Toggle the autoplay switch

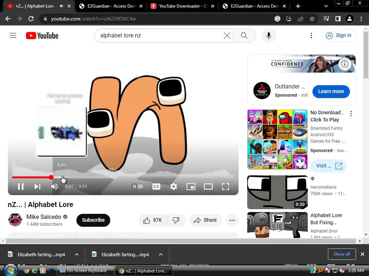pyautogui.click(x=138, y=187)
